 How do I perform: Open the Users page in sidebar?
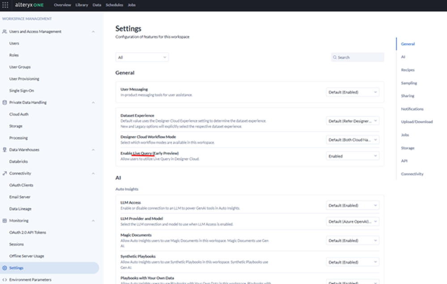pos(14,43)
